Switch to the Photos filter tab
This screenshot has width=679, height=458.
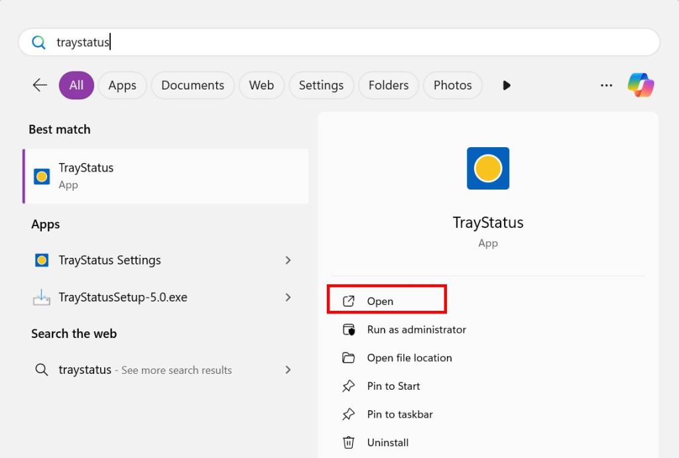(x=452, y=86)
